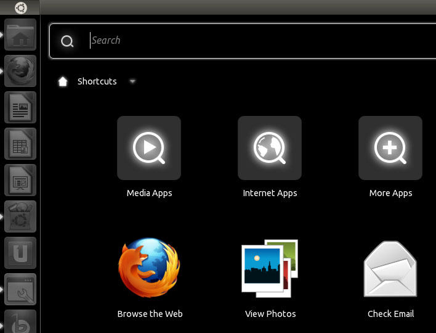Open System Settings wrench launcher icon

pyautogui.click(x=20, y=289)
